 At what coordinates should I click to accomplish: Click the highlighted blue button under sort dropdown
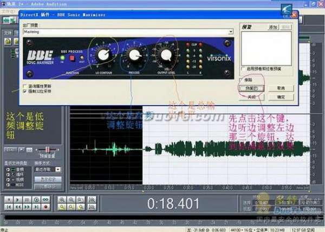(48, 179)
